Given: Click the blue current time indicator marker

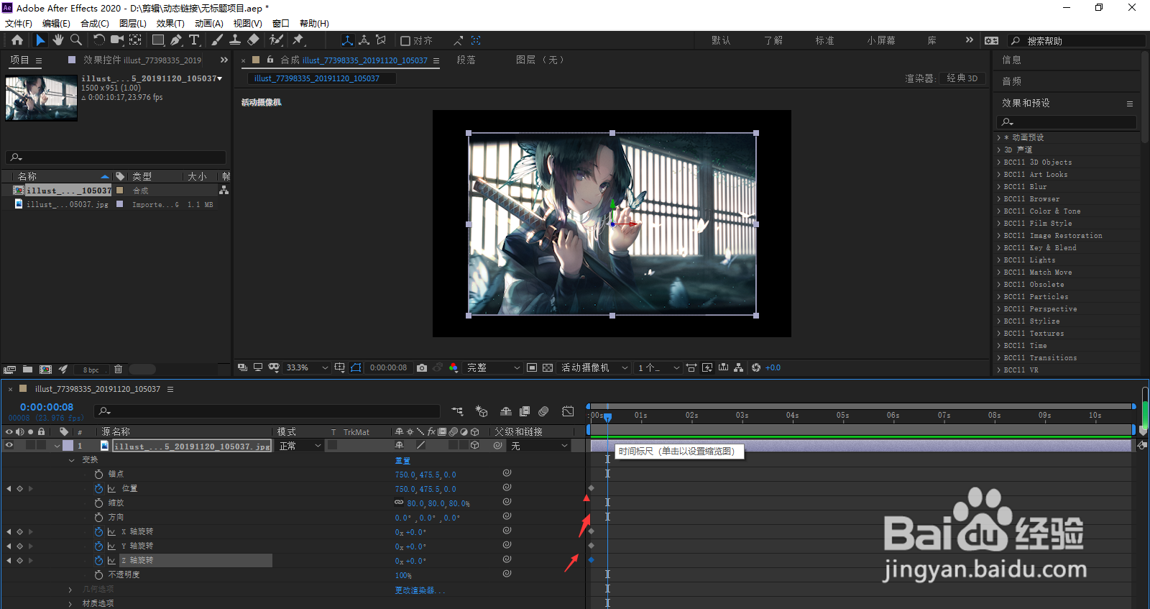Looking at the screenshot, I should 607,417.
